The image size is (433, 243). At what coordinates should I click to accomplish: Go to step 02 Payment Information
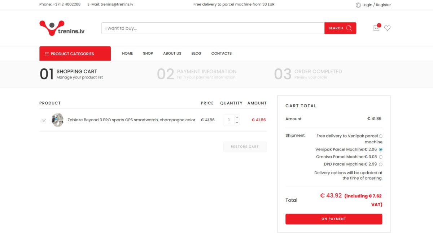pos(197,74)
